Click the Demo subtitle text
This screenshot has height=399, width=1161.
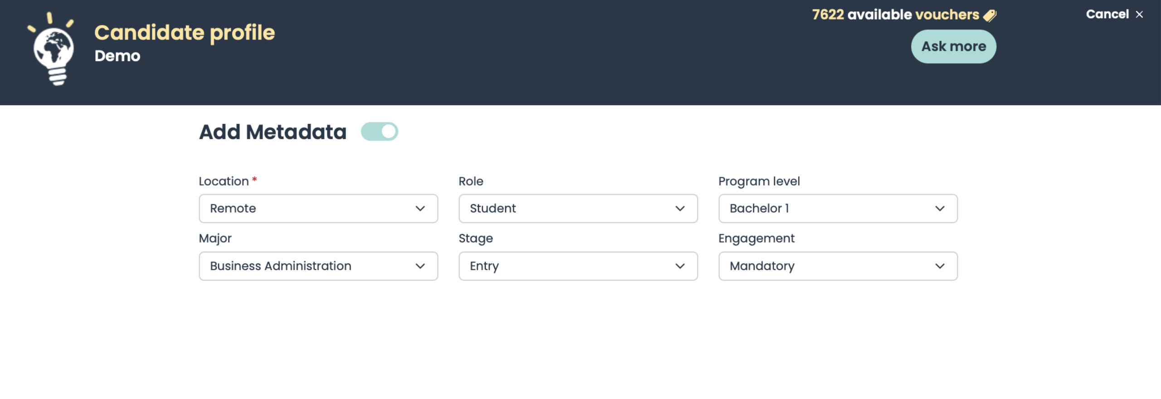point(117,56)
